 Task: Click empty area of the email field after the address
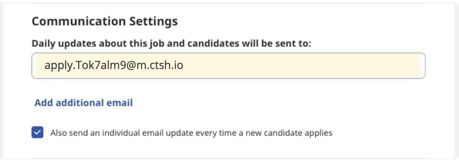tap(301, 66)
